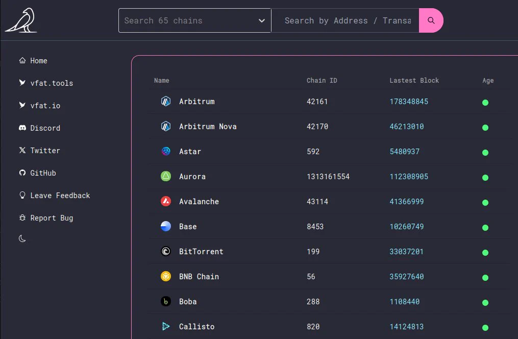Focus the Search by Address input field

tap(345, 20)
